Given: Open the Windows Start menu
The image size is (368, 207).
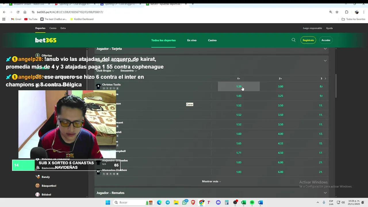Looking at the screenshot, I should click(x=108, y=202).
